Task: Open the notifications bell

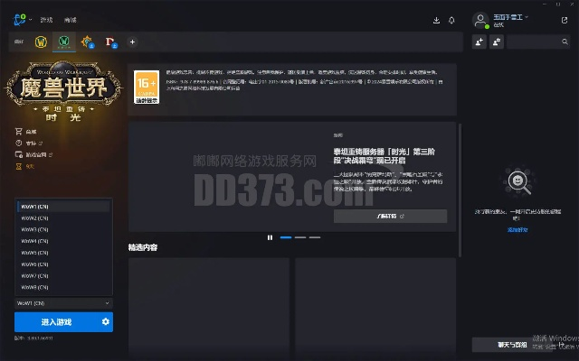Action: [451, 20]
